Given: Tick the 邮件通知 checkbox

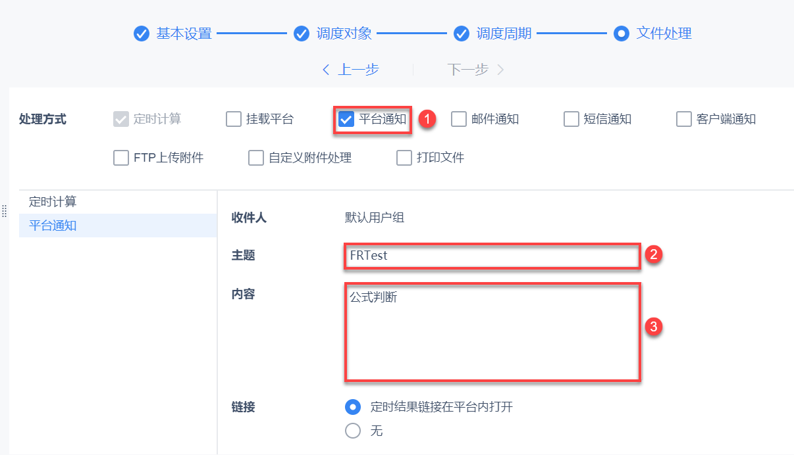Looking at the screenshot, I should pos(459,119).
